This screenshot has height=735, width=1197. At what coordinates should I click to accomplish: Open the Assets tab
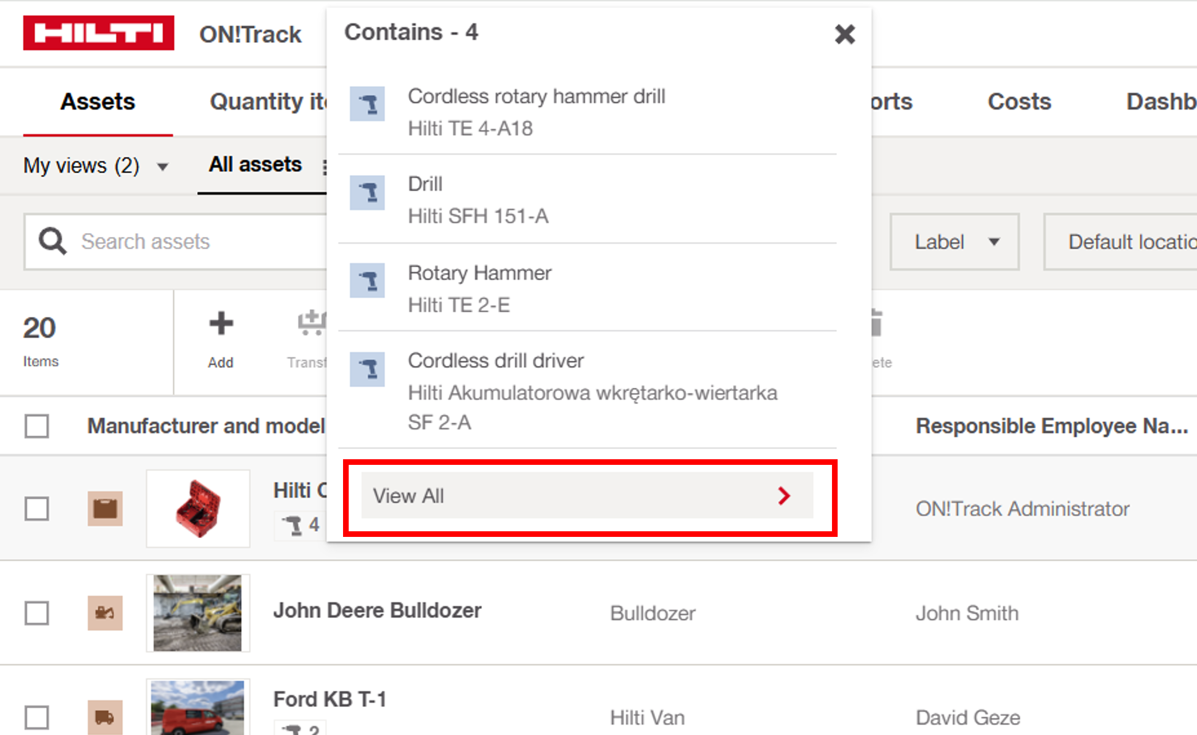(x=98, y=102)
